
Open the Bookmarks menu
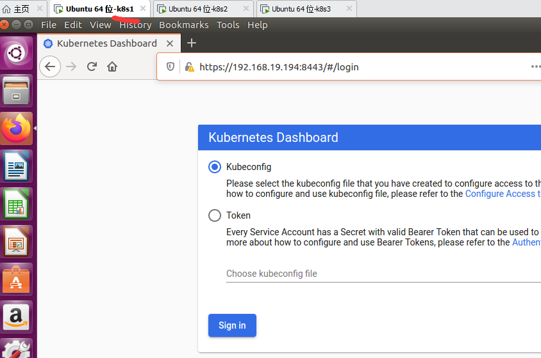[x=183, y=25]
